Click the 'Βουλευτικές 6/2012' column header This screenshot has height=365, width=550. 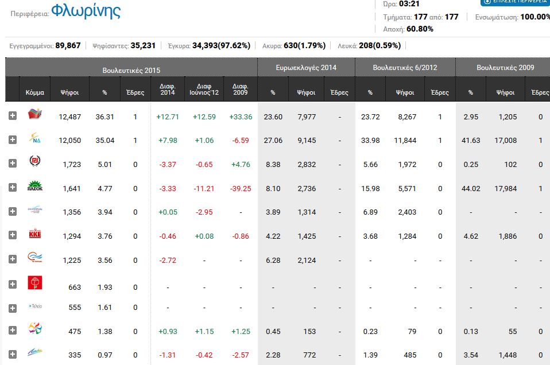pos(405,68)
